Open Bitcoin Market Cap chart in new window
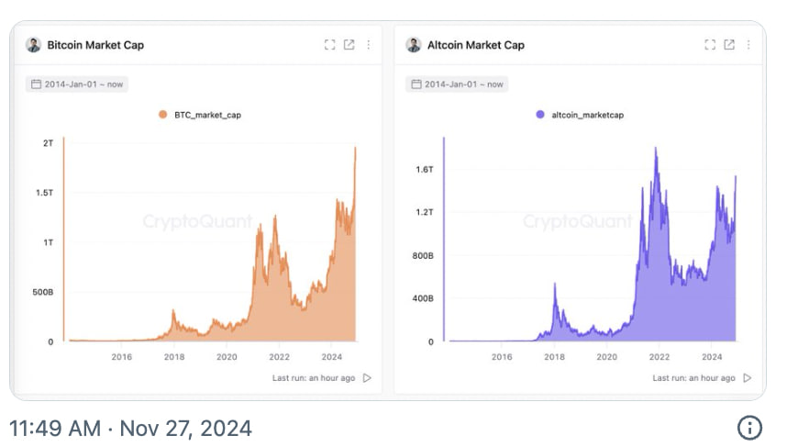This screenshot has height=447, width=787. click(349, 45)
